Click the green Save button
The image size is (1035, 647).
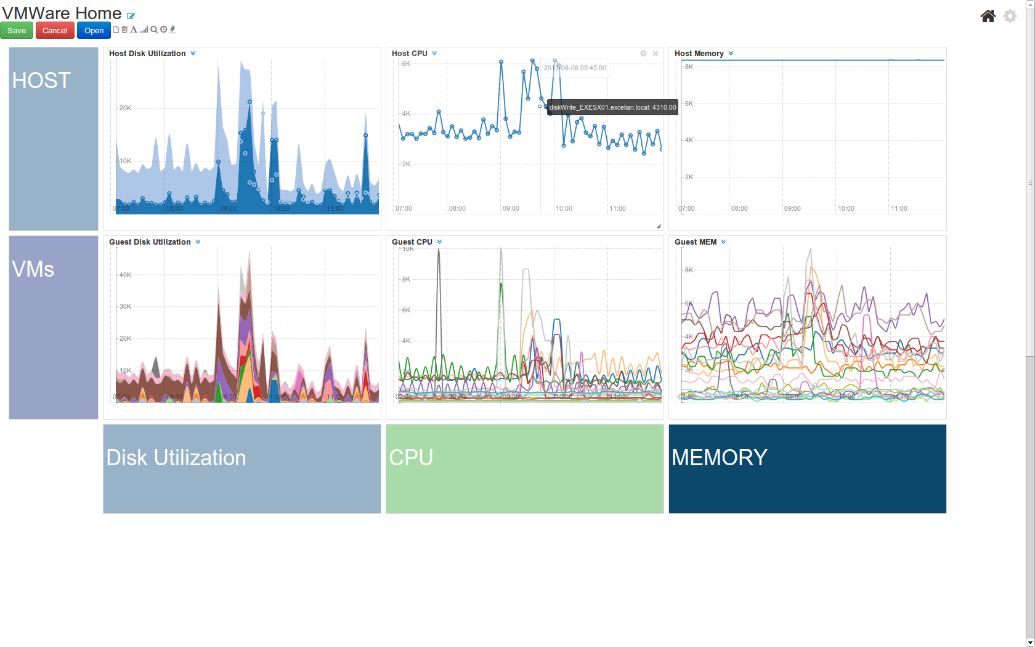(x=17, y=31)
